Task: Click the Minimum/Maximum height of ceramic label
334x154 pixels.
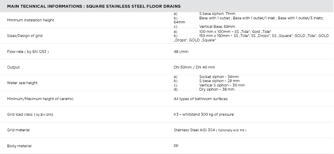Action: (x=41, y=99)
